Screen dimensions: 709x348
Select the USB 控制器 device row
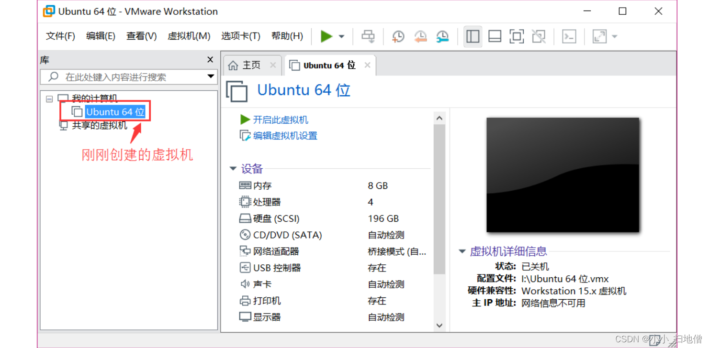334,268
